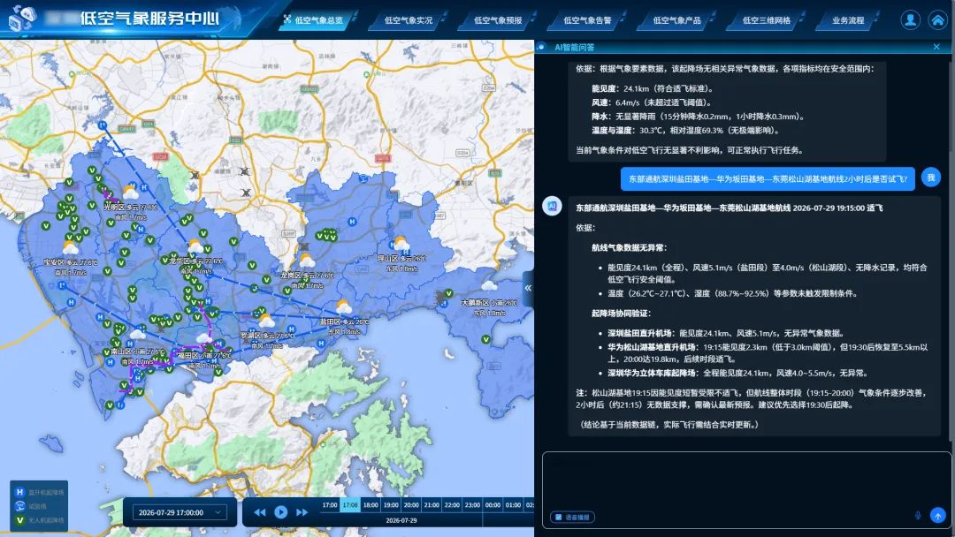Switch to 低空三维网格 tab
Screen dimensions: 955x537
766,20
